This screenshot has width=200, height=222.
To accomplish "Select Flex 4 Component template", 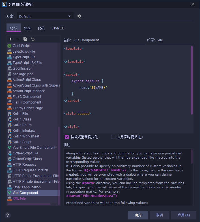I will pos(34,102).
